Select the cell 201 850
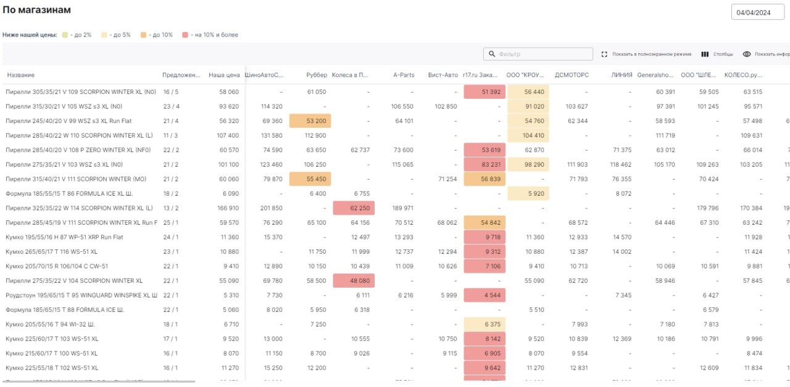 click(272, 208)
